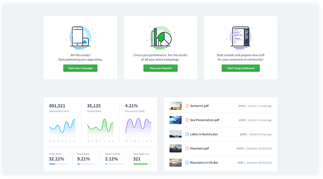Open the Mountains in US.doc thumbnail
Screen dimensions: 323x179
175,162
